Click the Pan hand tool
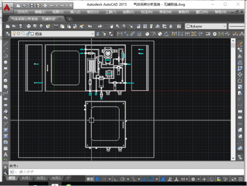This screenshot has width=247, height=186. [x=112, y=26]
